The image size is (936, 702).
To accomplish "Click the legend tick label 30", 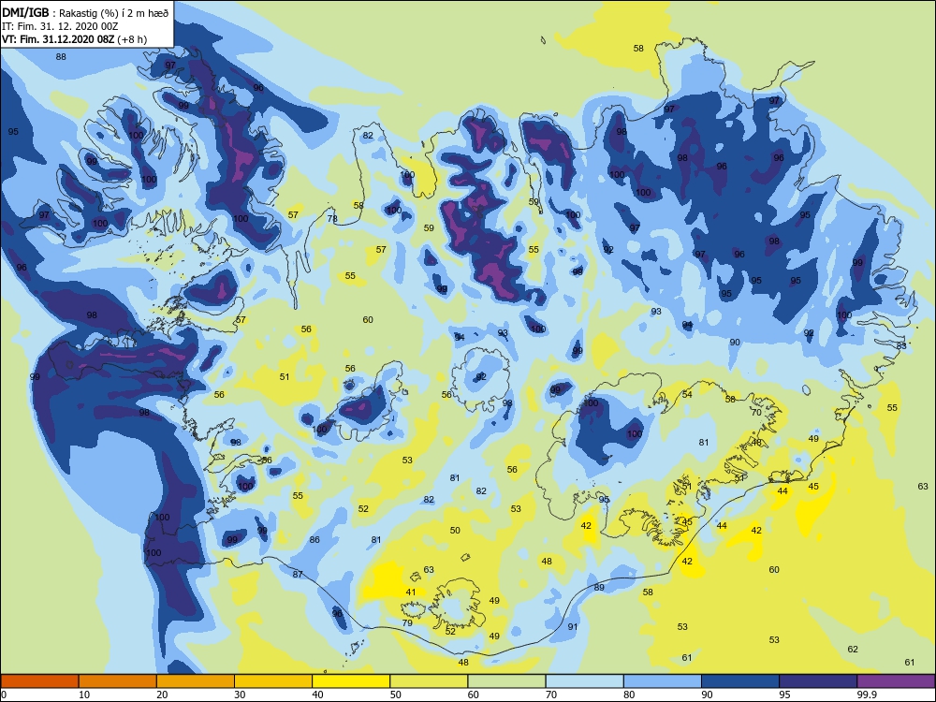I will pyautogui.click(x=240, y=695).
